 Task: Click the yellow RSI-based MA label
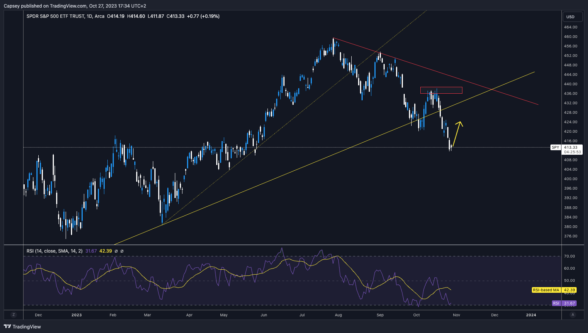click(x=554, y=290)
